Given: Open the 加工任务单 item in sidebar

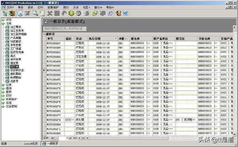Looking at the screenshot, I should coord(17,31).
